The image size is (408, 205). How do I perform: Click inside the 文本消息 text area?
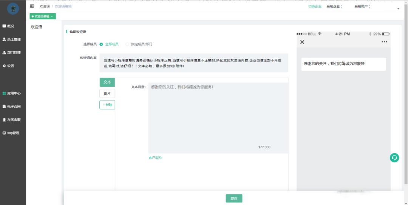tap(218, 117)
